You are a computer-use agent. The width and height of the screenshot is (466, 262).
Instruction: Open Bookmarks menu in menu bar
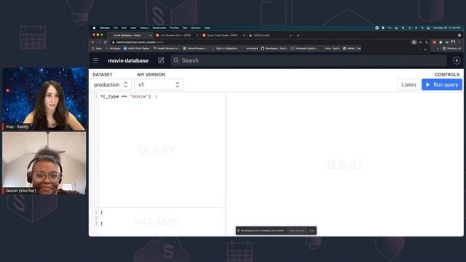[159, 28]
